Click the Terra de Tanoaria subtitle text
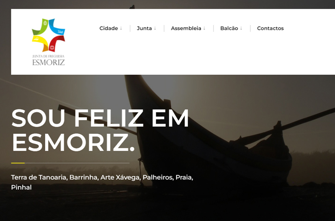This screenshot has width=335, height=221. click(x=102, y=182)
